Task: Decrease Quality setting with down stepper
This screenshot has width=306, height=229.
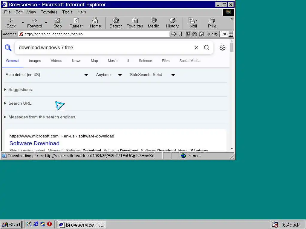Action: 231,35
